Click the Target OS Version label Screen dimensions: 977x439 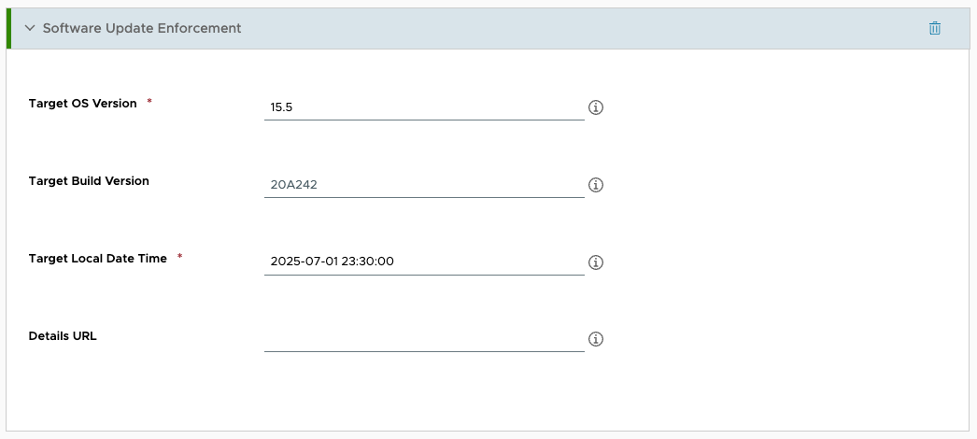[x=83, y=104]
